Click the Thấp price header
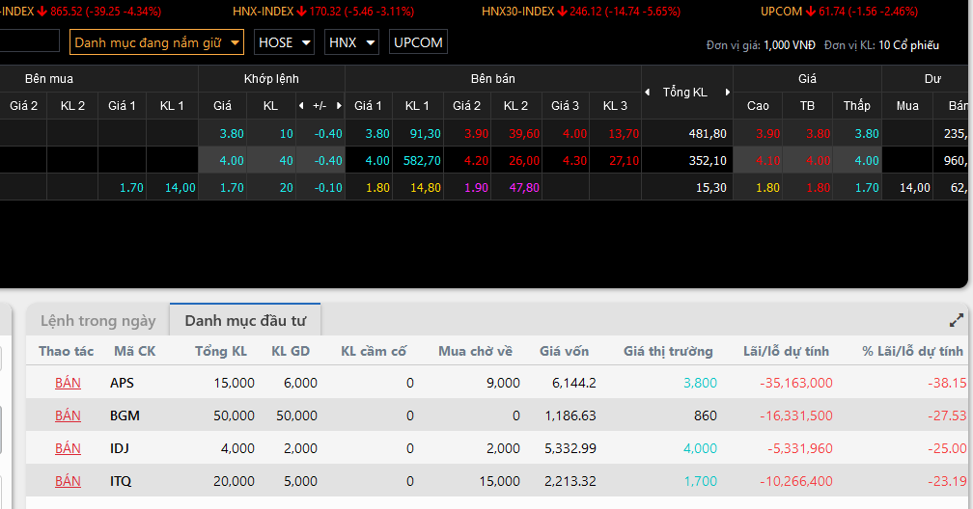The image size is (973, 509). [856, 105]
